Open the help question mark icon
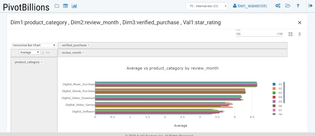 (298, 6)
